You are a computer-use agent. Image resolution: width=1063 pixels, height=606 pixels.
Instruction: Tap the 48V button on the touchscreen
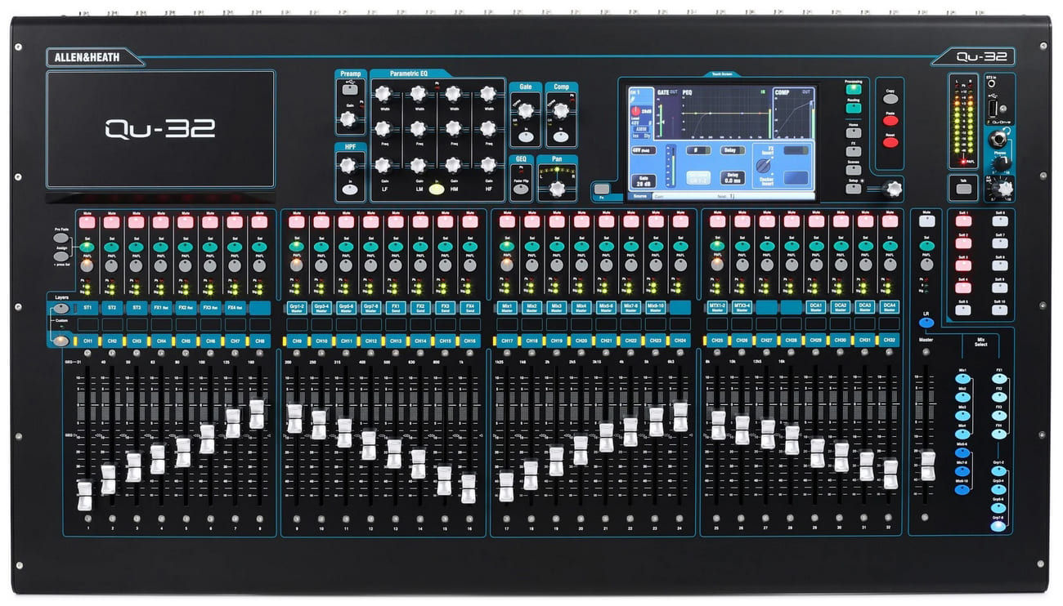tap(643, 150)
